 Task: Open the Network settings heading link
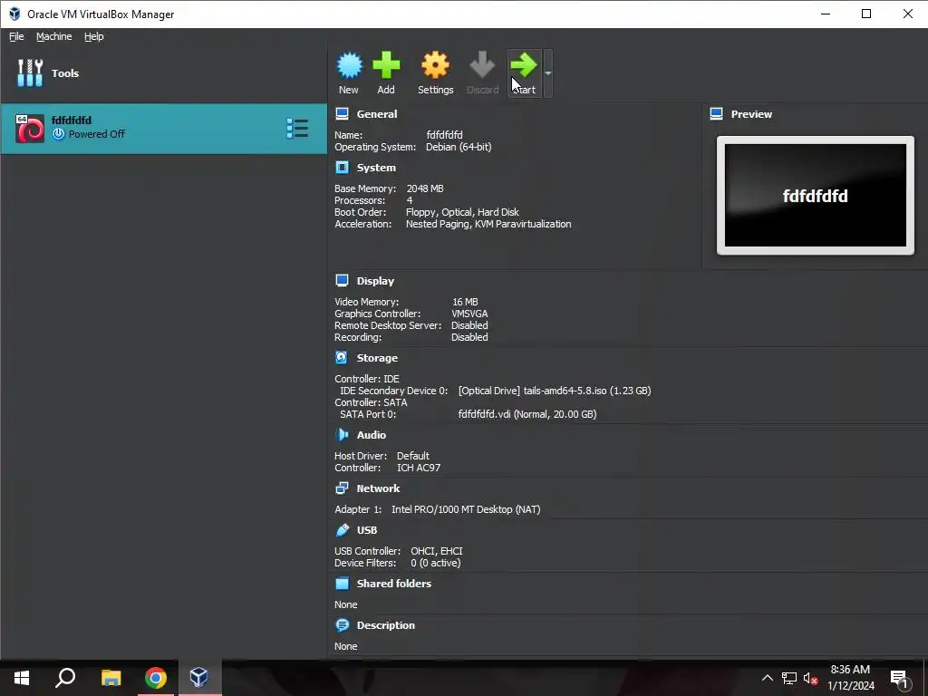[x=378, y=488]
